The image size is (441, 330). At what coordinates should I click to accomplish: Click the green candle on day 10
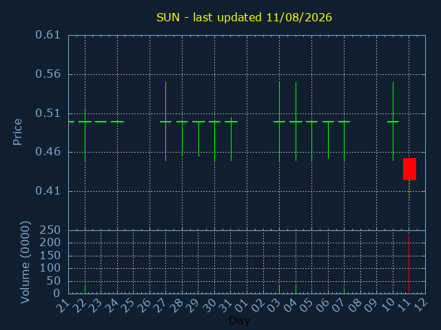click(393, 121)
